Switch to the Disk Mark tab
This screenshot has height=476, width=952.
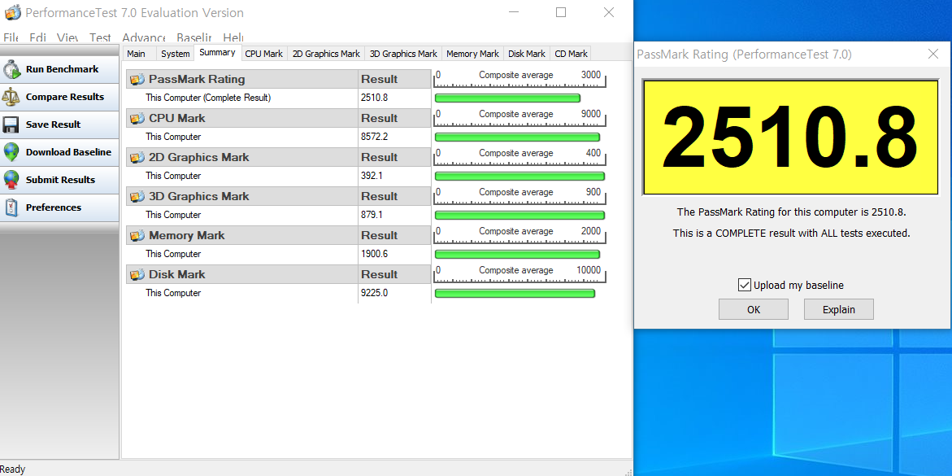tap(526, 54)
